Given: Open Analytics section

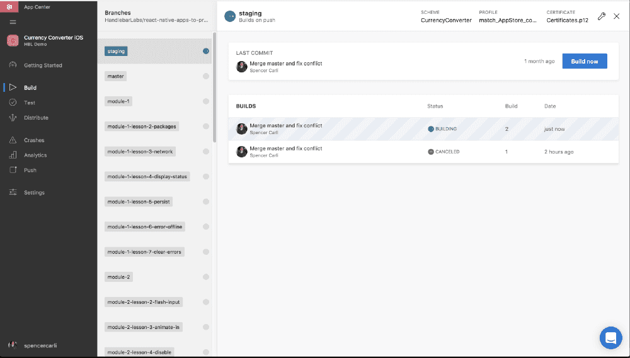Looking at the screenshot, I should (35, 155).
